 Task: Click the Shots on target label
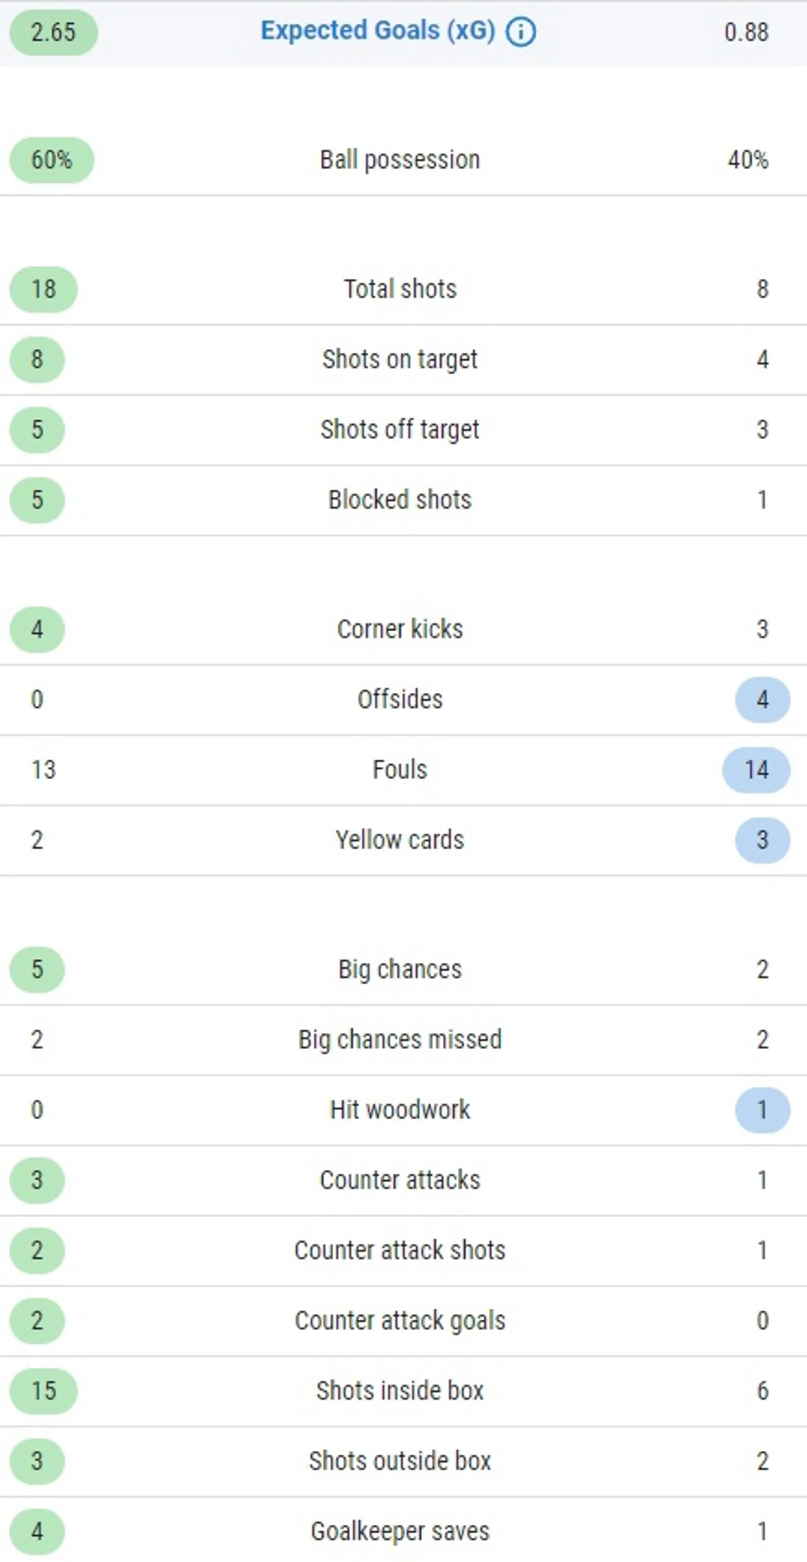point(400,359)
